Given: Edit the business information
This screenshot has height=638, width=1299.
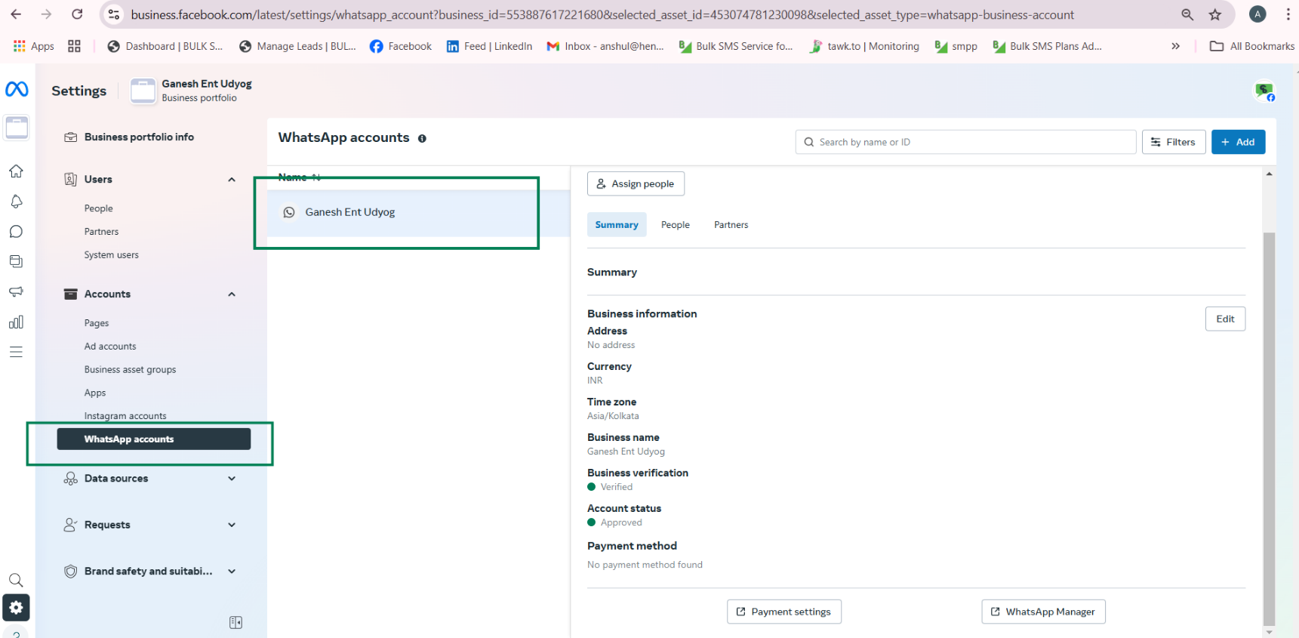Looking at the screenshot, I should [1225, 319].
